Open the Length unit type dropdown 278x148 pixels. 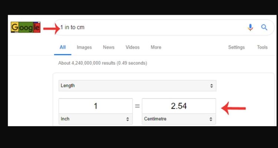137,86
